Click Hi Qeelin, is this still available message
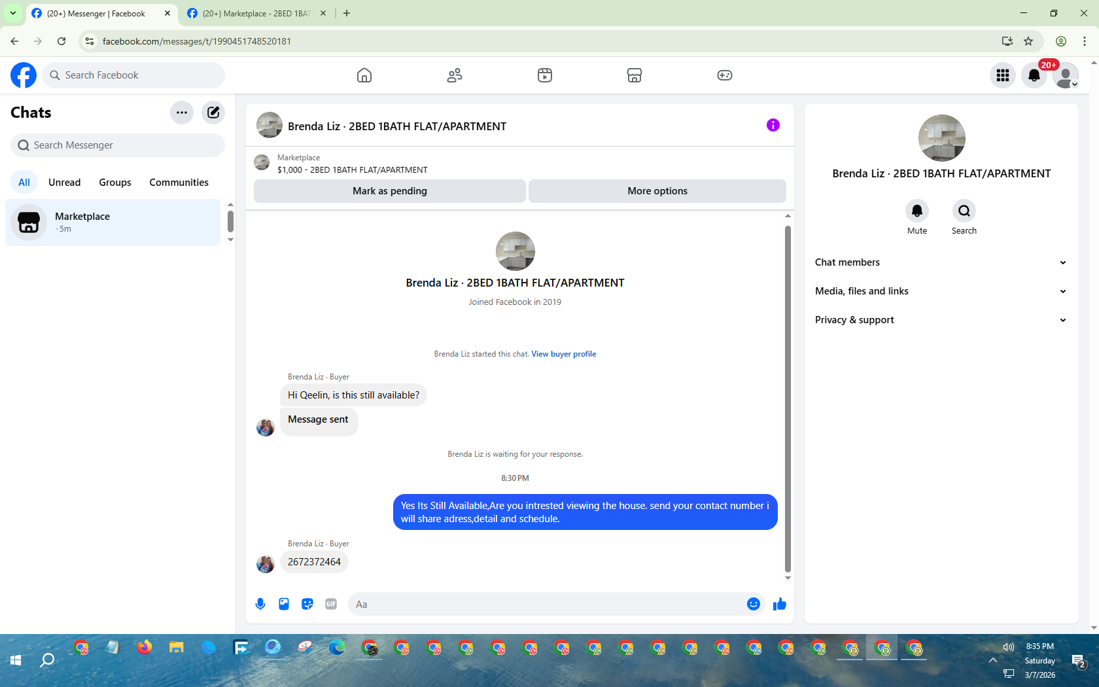 click(353, 395)
